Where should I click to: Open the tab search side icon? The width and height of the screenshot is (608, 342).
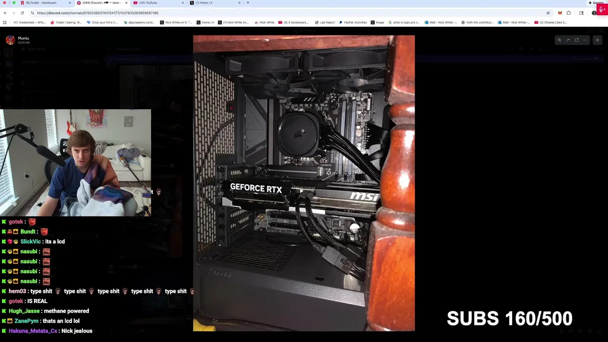click(581, 13)
